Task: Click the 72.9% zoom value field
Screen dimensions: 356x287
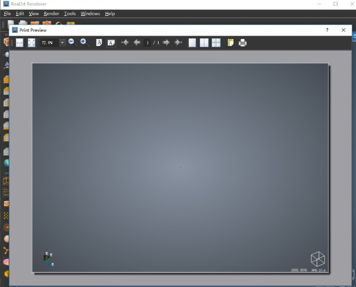Action: point(50,43)
